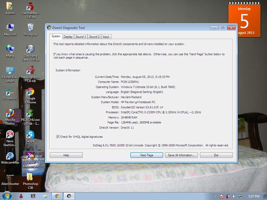Uncheck Check for WHQL digital signatures

(x=58, y=137)
